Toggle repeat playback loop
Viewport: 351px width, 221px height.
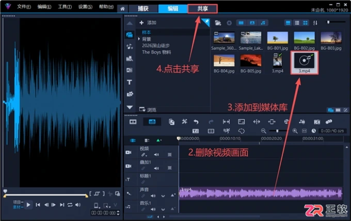click(70, 205)
